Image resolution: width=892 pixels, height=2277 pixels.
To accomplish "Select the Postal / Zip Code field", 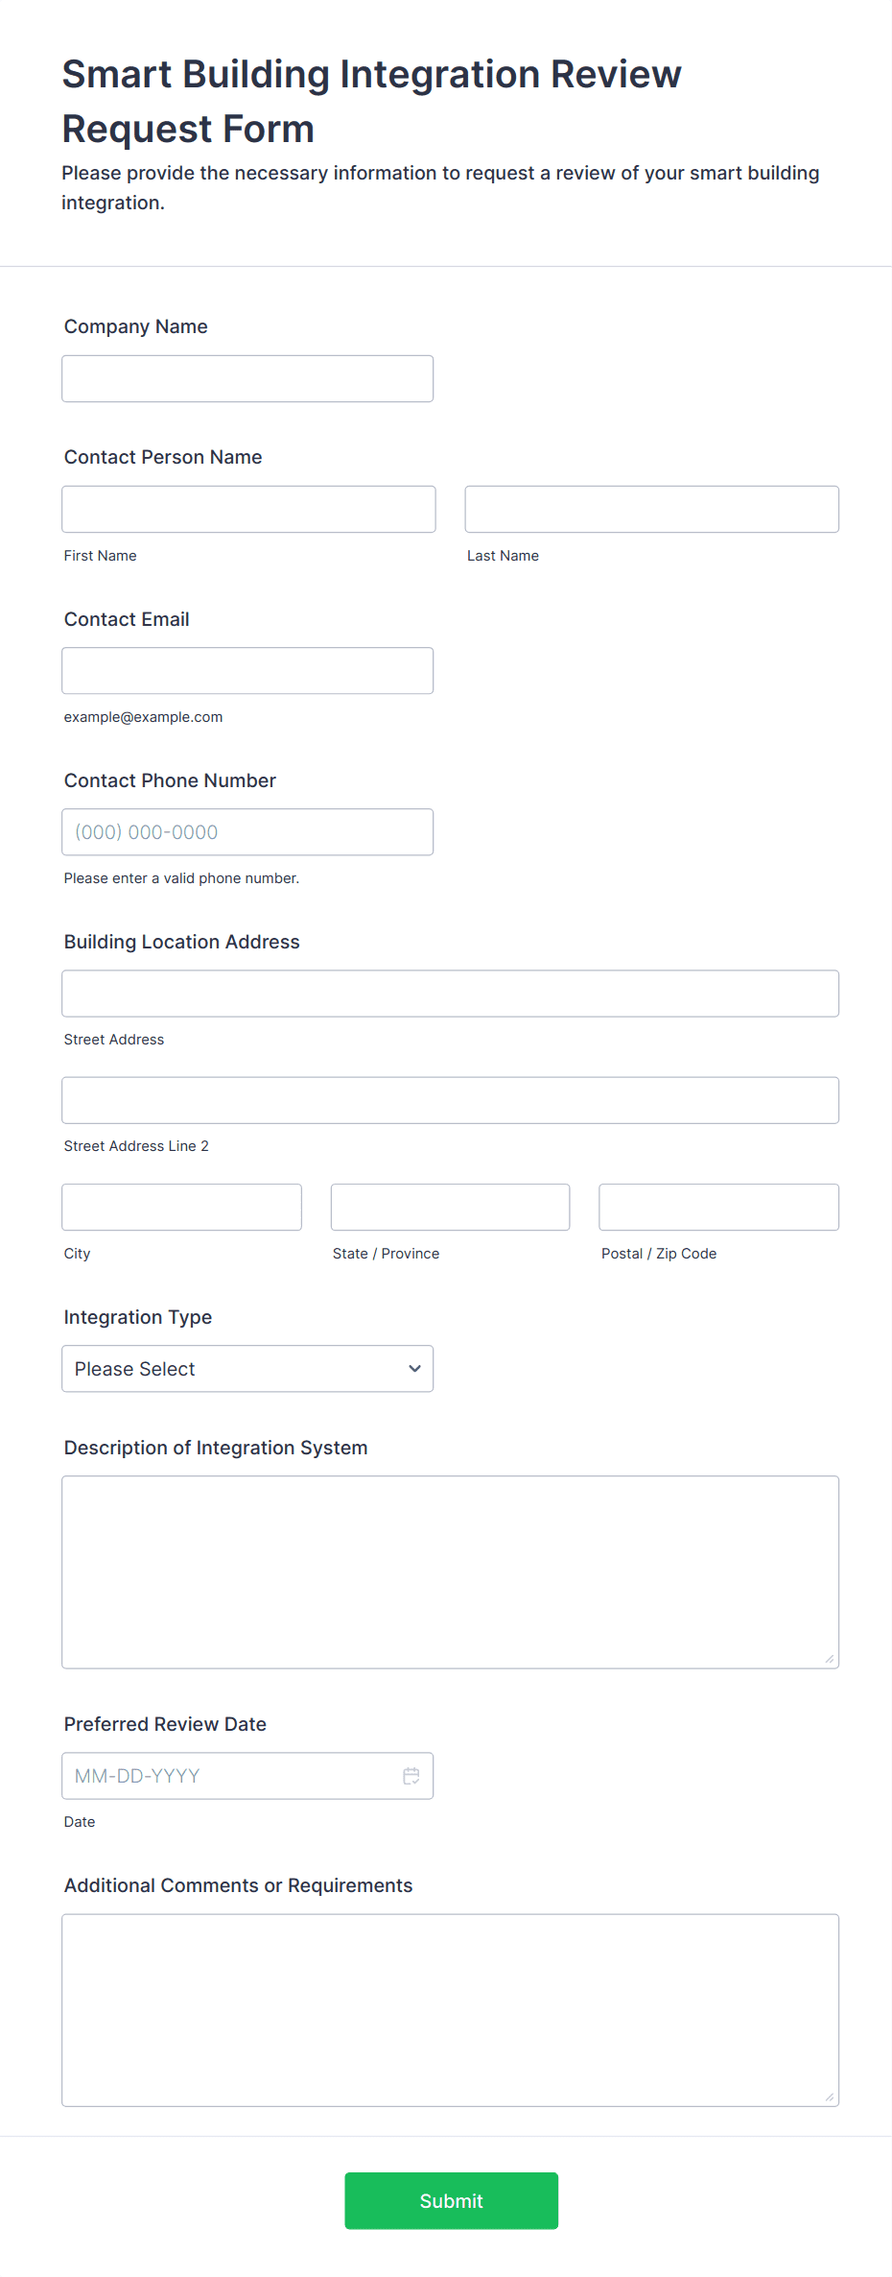I will [x=717, y=1207].
